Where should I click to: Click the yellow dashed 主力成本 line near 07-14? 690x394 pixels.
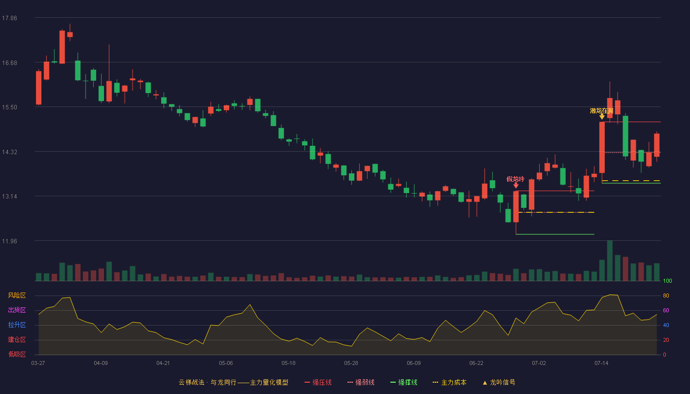pyautogui.click(x=631, y=181)
